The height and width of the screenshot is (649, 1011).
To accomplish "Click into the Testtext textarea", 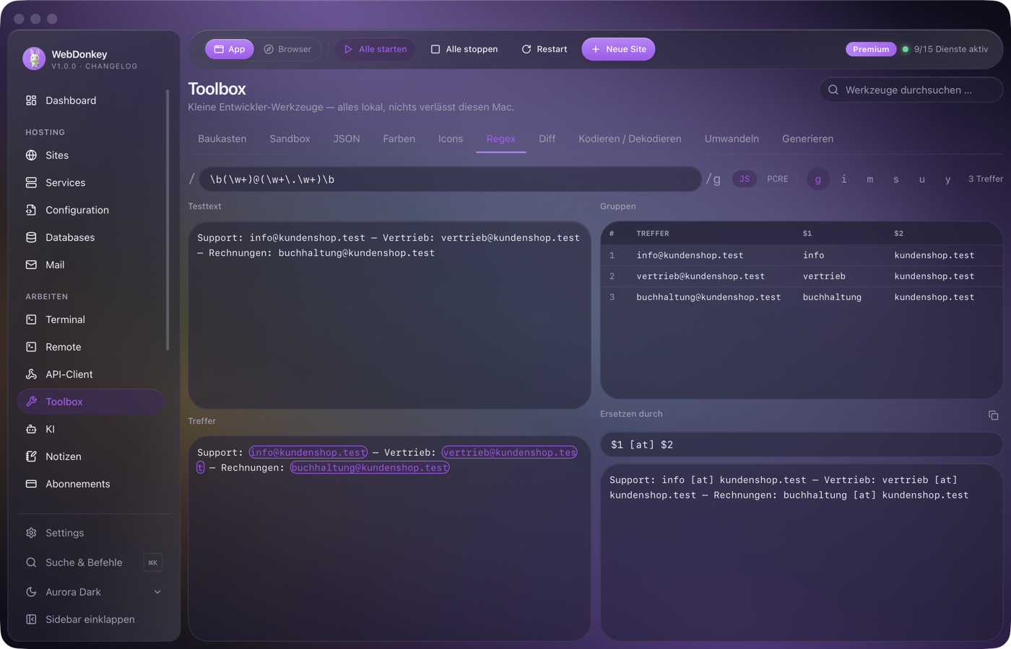I will 389,315.
